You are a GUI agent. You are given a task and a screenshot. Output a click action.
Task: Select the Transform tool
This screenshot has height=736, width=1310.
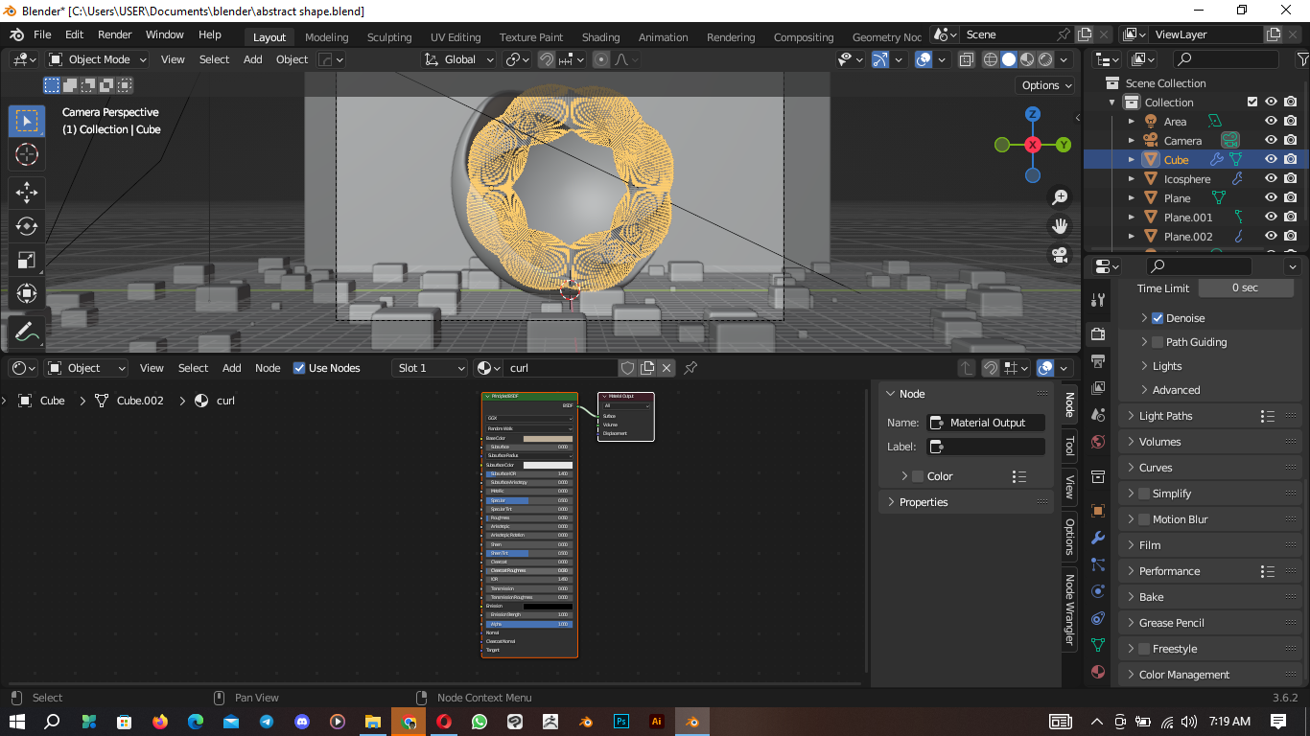coord(26,293)
